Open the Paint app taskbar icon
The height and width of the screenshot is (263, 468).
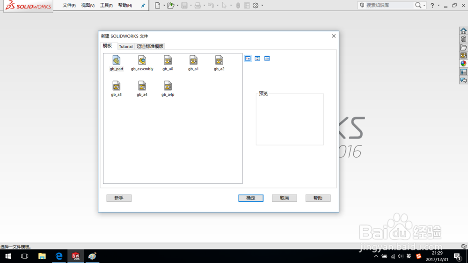click(92, 256)
